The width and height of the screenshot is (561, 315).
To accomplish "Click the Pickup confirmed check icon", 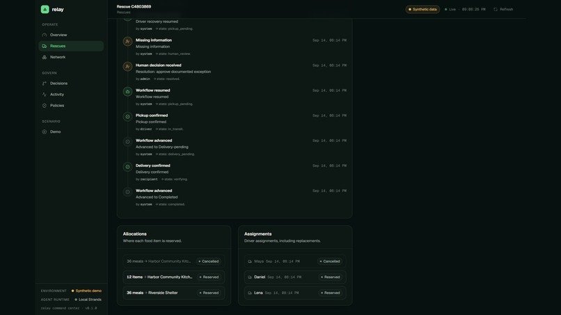I will tap(127, 117).
